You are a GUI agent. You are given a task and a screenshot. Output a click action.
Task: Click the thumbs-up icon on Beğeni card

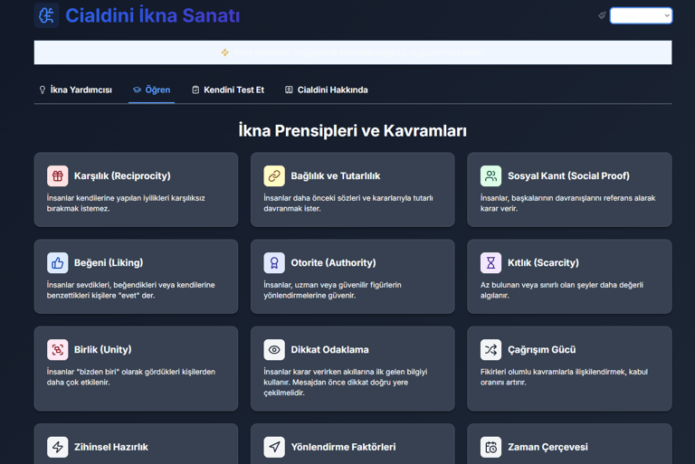(58, 263)
